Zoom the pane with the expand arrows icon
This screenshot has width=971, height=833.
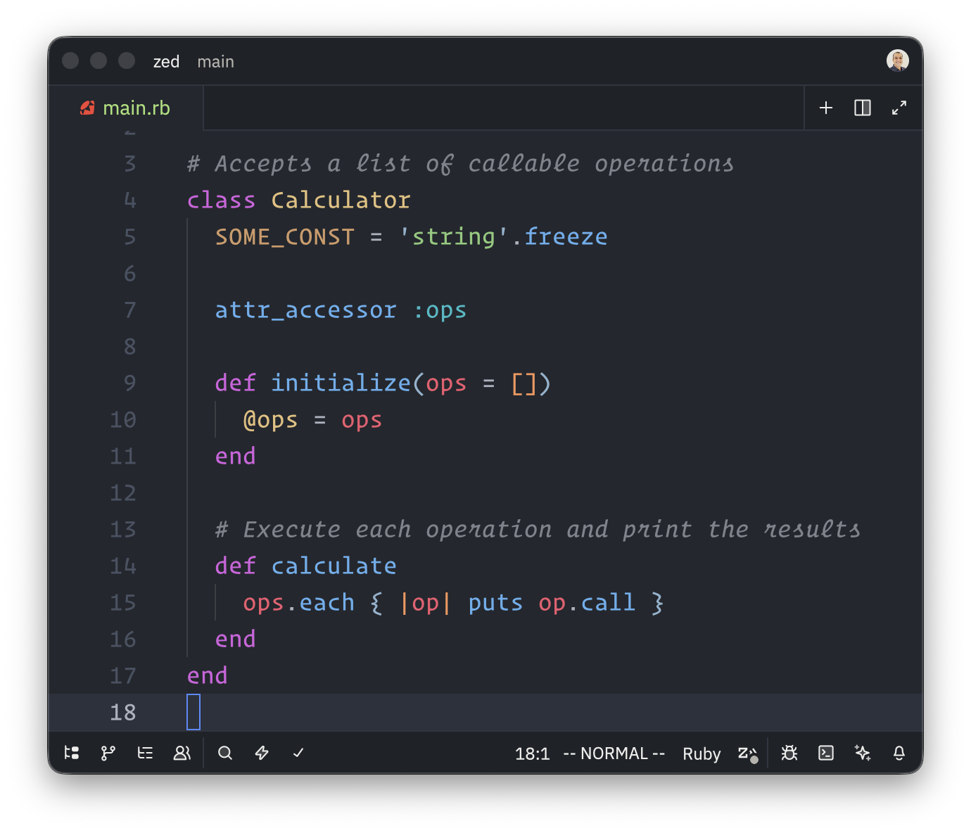(899, 108)
